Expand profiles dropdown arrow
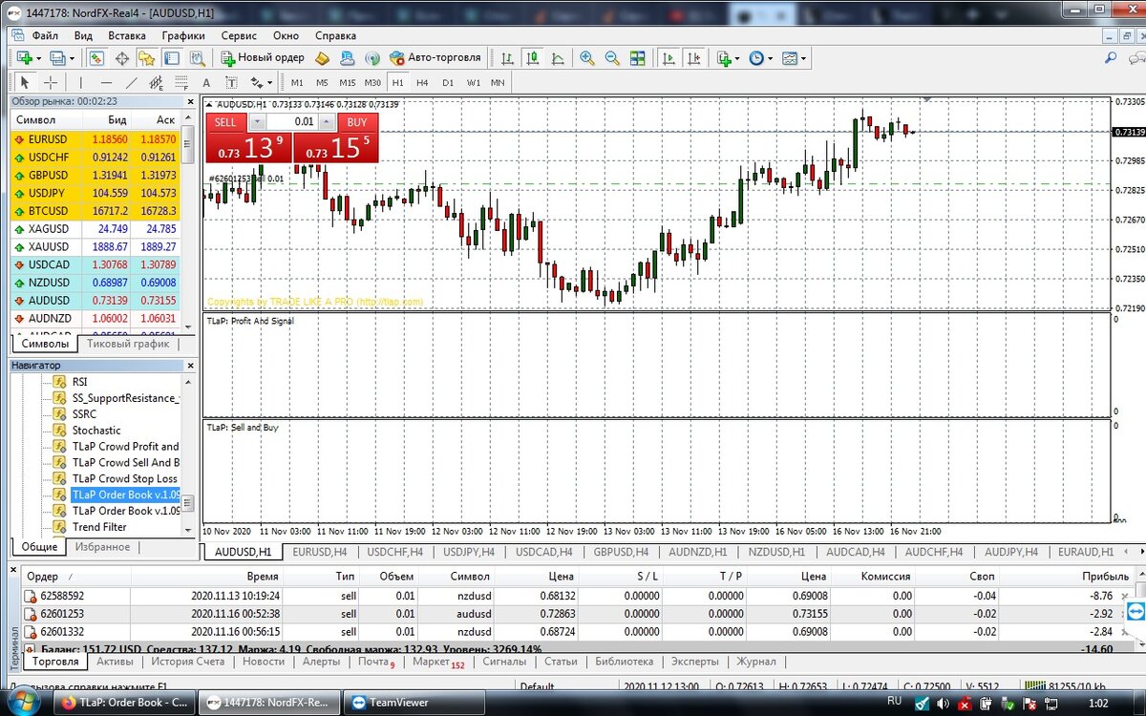This screenshot has width=1146, height=716. (73, 58)
